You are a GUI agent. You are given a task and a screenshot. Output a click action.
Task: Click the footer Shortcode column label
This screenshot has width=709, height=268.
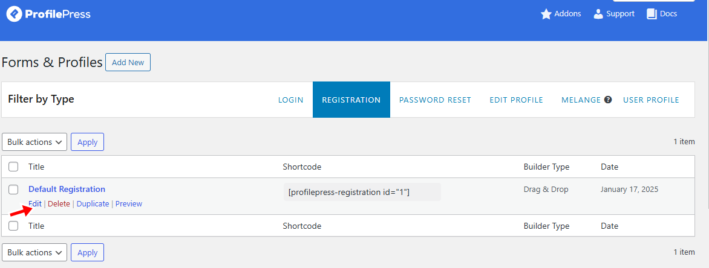302,226
